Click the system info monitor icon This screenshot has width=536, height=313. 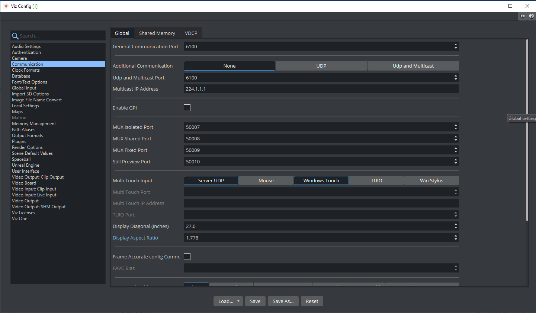(523, 16)
